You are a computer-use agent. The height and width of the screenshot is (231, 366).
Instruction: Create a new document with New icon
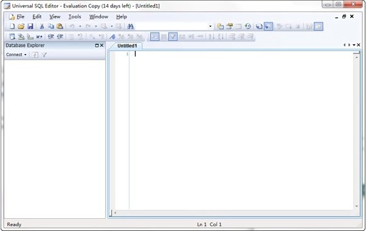12,26
